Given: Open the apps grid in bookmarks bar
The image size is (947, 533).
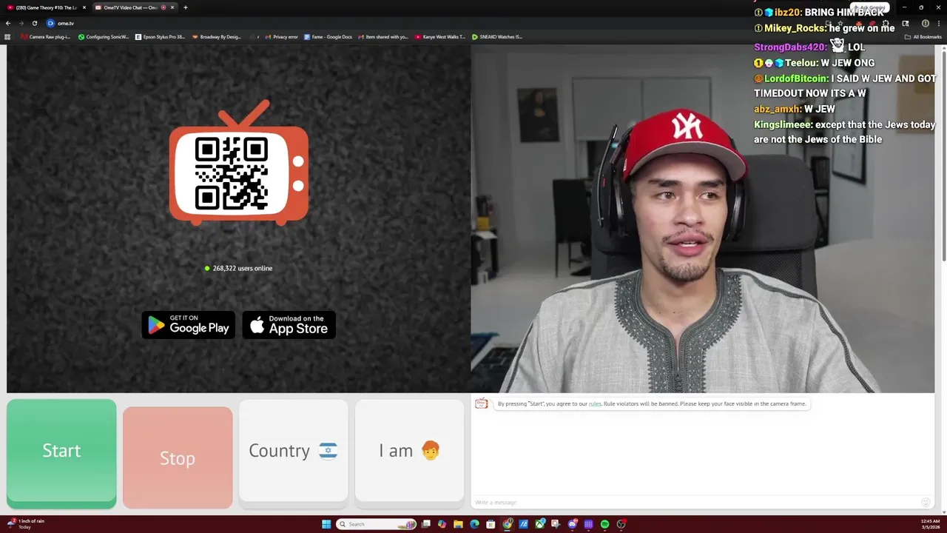Looking at the screenshot, I should 7,37.
